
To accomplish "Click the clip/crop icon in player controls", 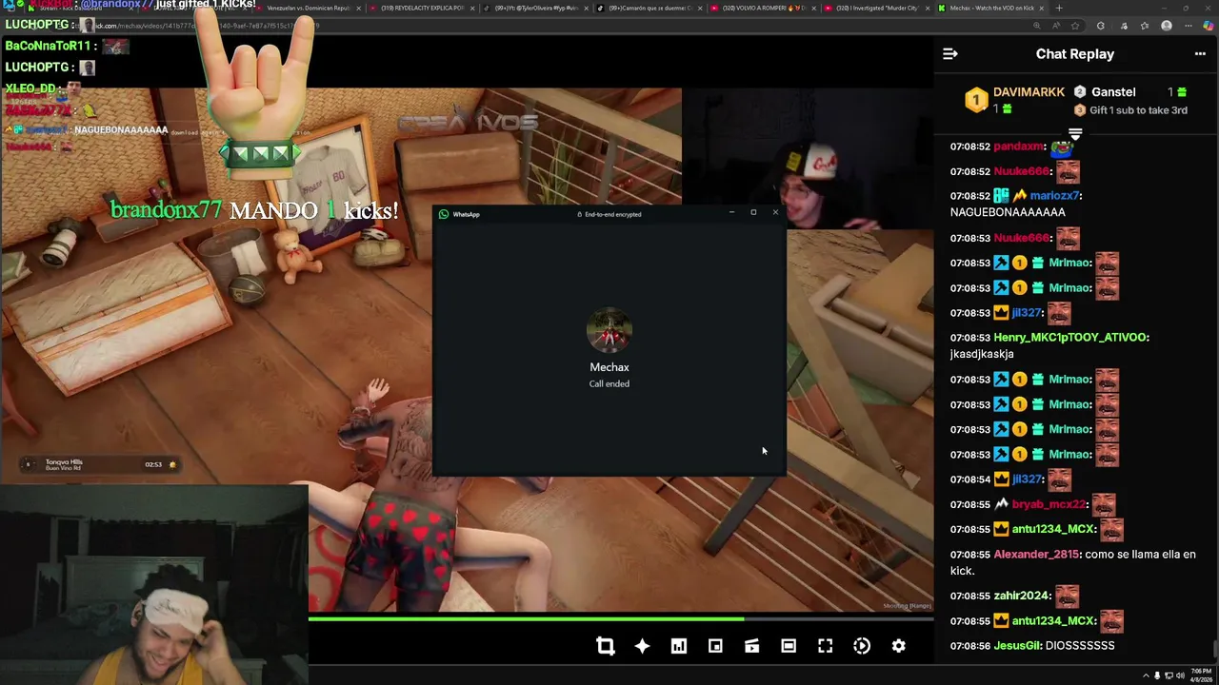I will click(606, 646).
